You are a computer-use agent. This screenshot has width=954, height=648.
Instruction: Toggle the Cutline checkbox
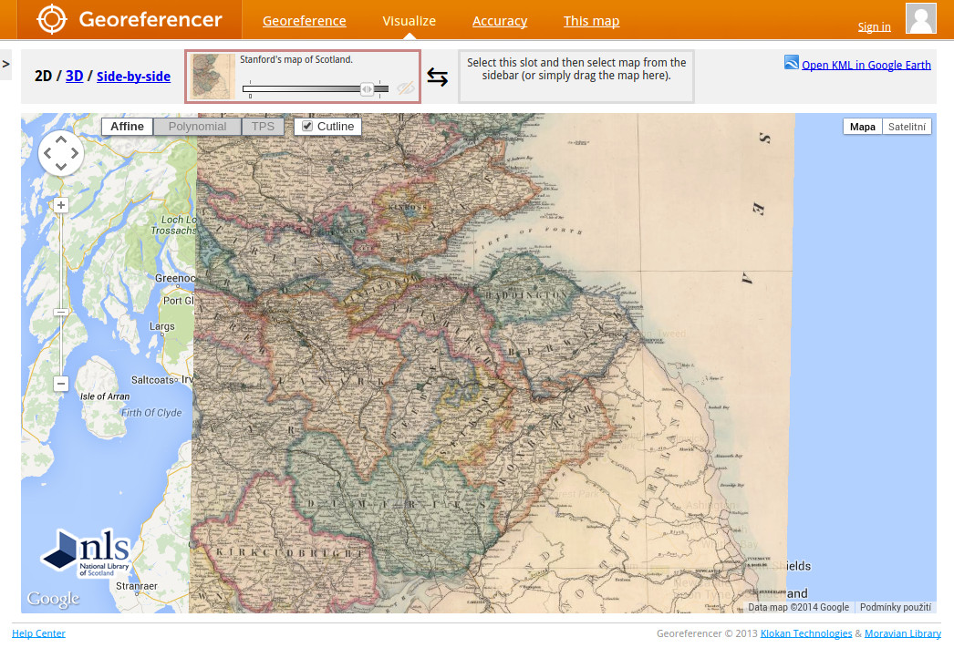pyautogui.click(x=307, y=126)
